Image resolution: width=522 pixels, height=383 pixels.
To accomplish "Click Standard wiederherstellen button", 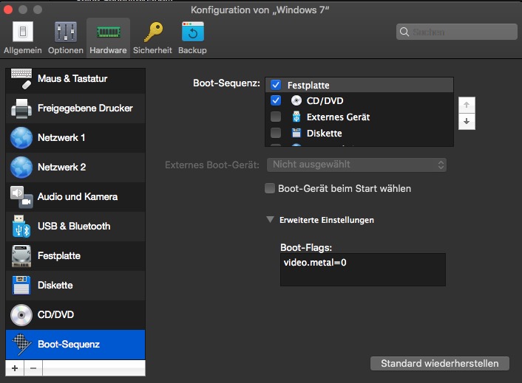I will (x=440, y=363).
